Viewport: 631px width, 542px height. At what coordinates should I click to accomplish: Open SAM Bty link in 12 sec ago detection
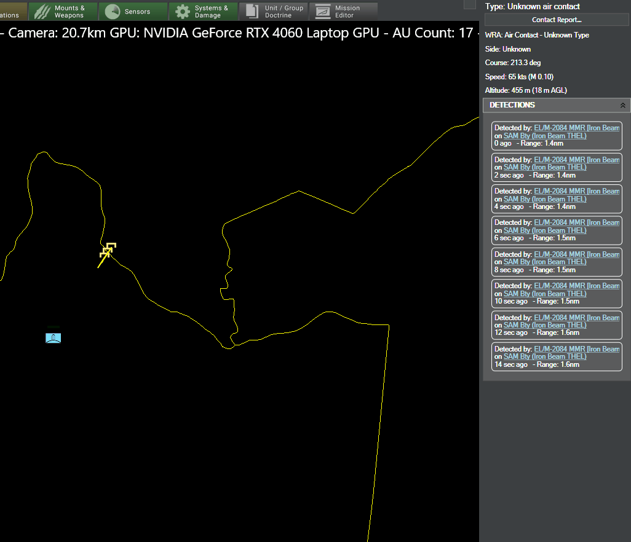point(545,325)
